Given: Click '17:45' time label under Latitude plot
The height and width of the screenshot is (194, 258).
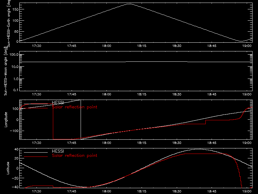Looking at the screenshot, I should tap(72, 191).
